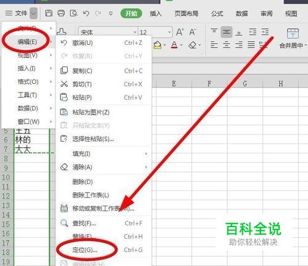Open the 编辑(E) submenu
This screenshot has height=266, width=308.
(28, 42)
